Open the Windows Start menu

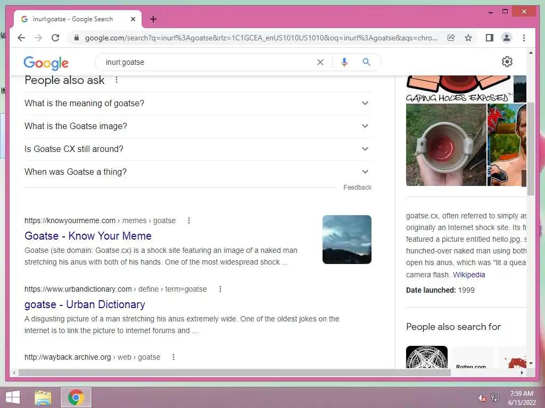coord(13,397)
